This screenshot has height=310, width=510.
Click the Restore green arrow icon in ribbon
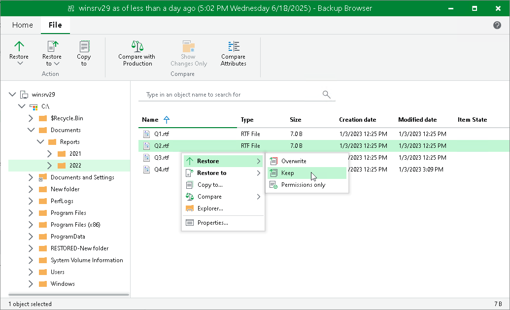pos(19,46)
